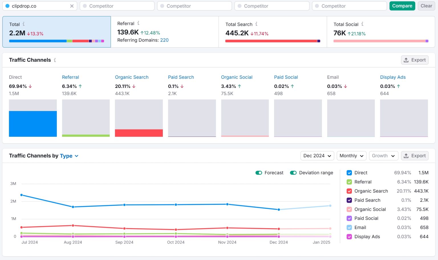Expand the Type selector dropdown
This screenshot has height=260, width=438.
(x=69, y=156)
